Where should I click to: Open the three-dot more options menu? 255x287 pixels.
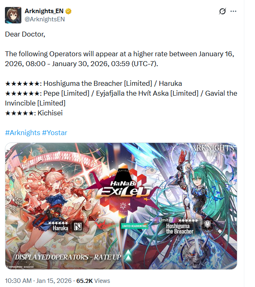pos(233,11)
